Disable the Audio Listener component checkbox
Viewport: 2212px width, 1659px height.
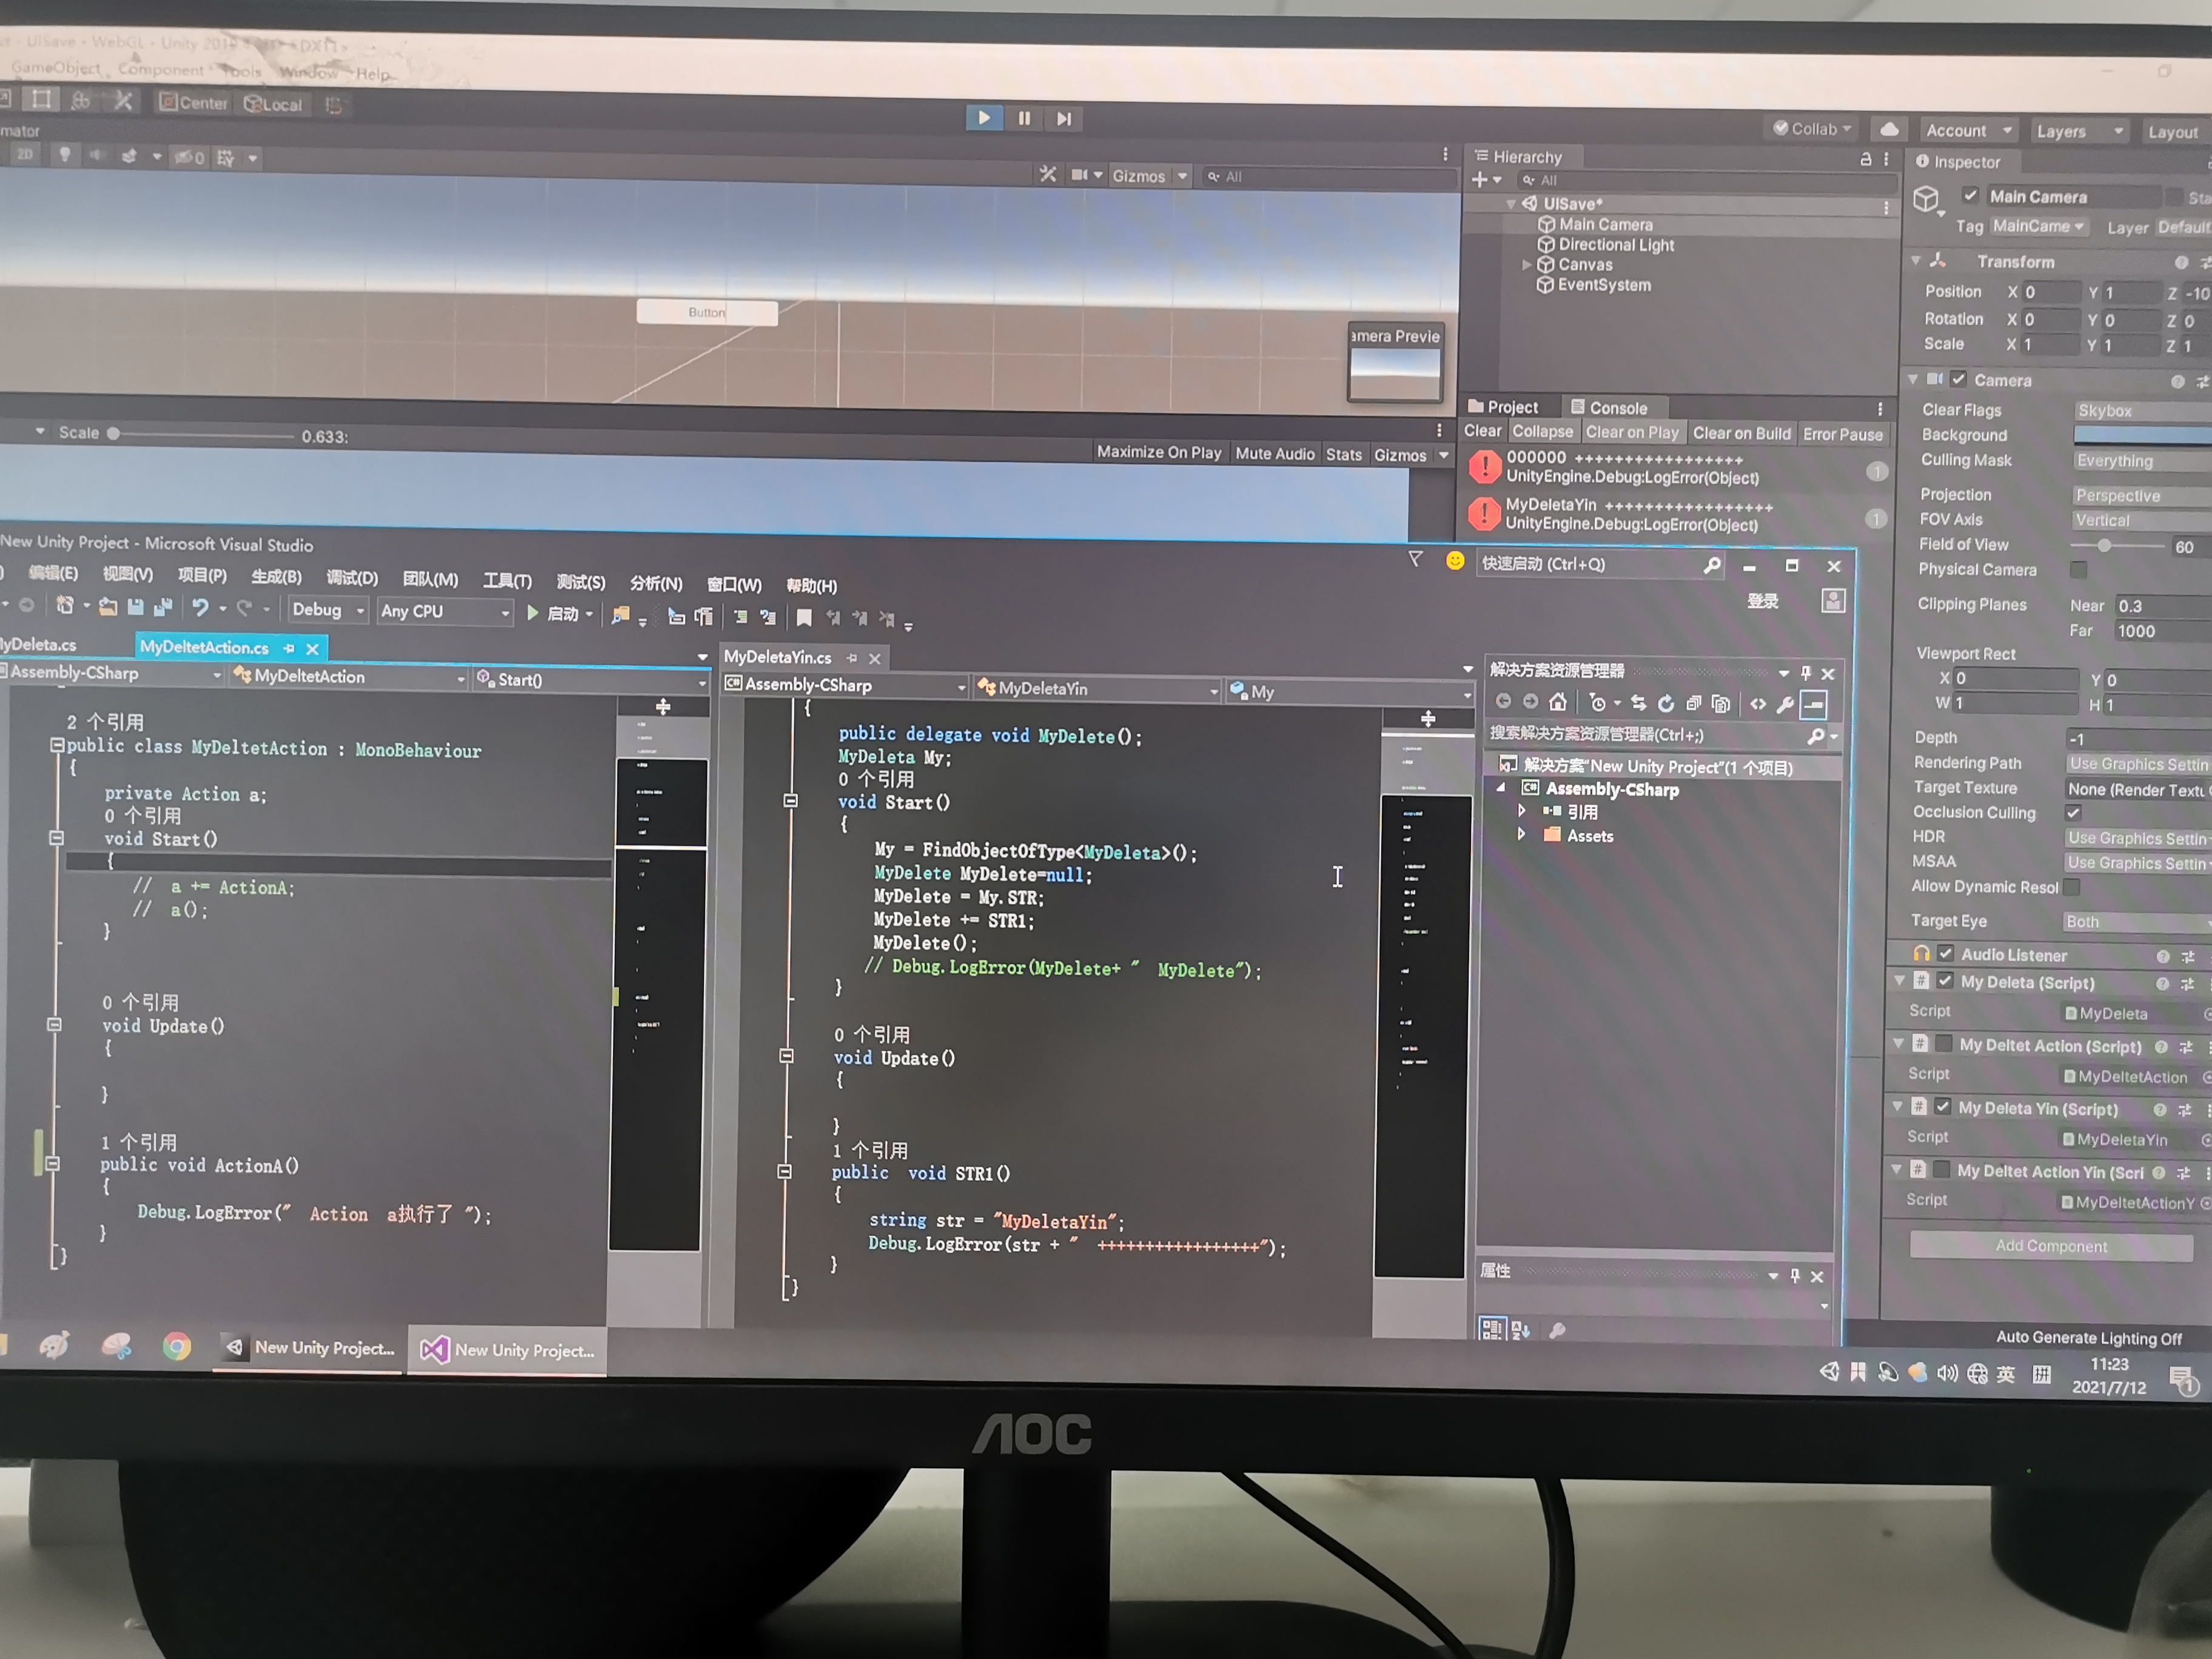(1945, 954)
